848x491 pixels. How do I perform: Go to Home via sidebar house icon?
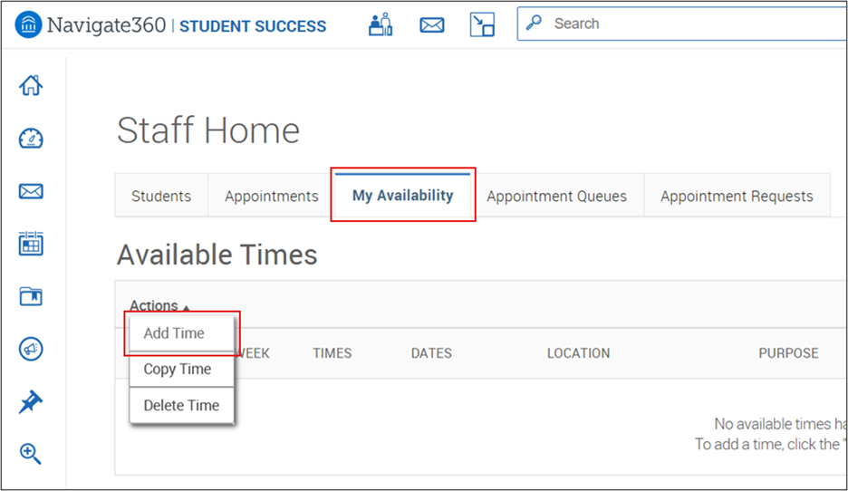click(x=31, y=85)
